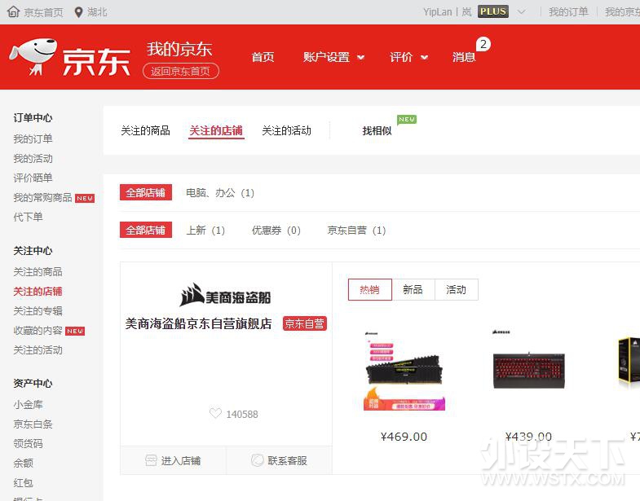Click 联系客服 button
Image resolution: width=640 pixels, height=501 pixels.
click(x=279, y=460)
